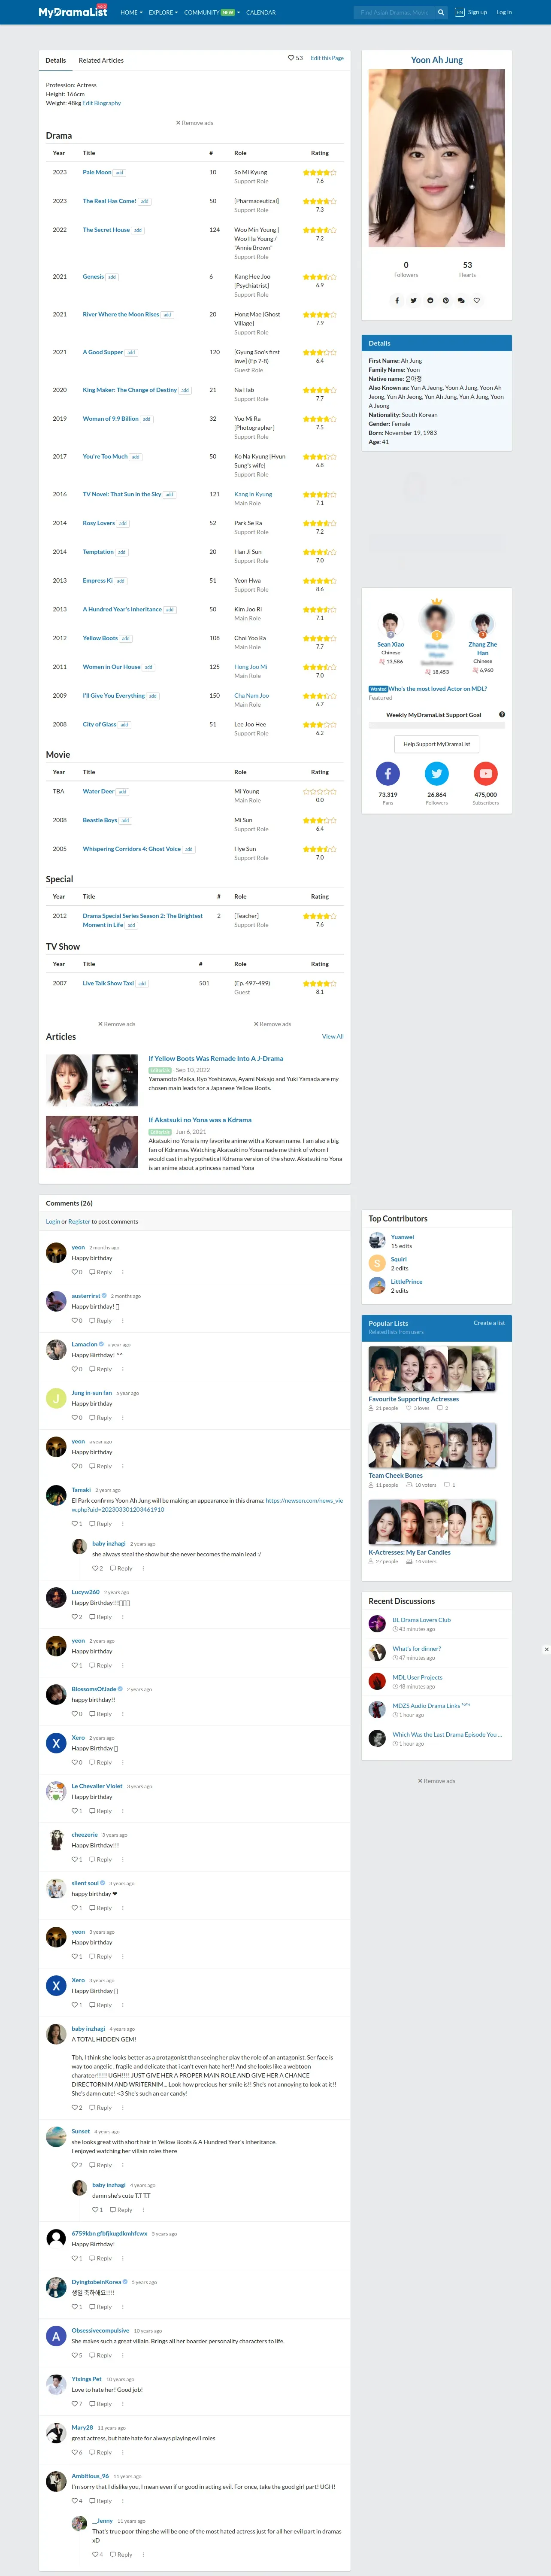The image size is (551, 2576).
Task: Click Remove ads above Drama section
Action: pyautogui.click(x=195, y=123)
